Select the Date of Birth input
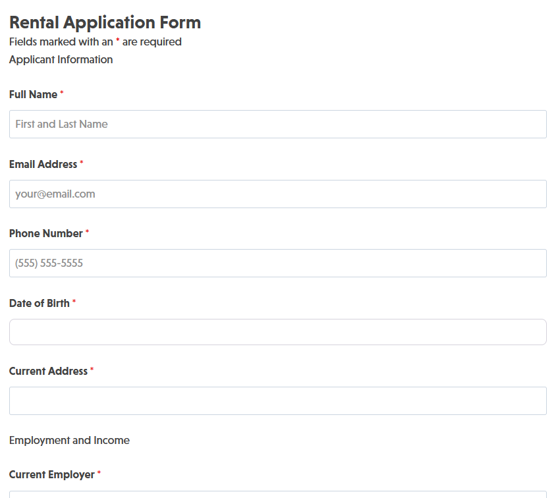The height and width of the screenshot is (498, 558). (x=277, y=332)
